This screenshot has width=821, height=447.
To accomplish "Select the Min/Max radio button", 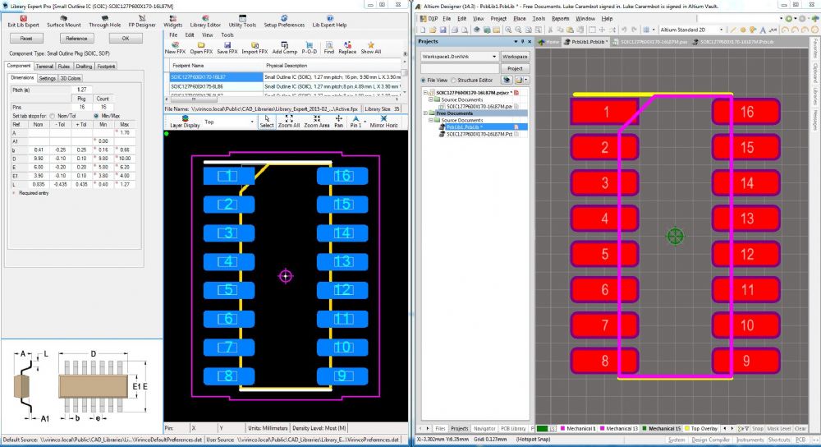I will [x=96, y=115].
